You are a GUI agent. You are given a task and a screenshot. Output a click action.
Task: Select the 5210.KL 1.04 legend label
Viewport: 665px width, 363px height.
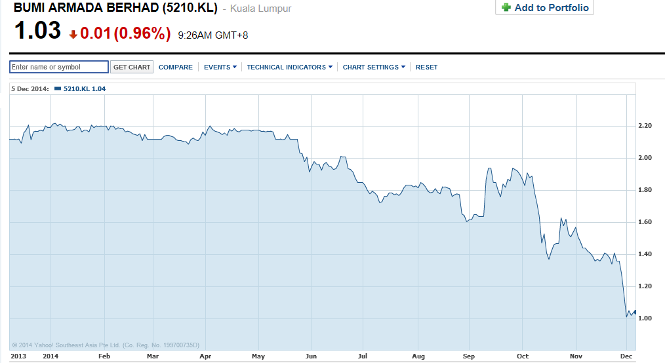pyautogui.click(x=85, y=89)
